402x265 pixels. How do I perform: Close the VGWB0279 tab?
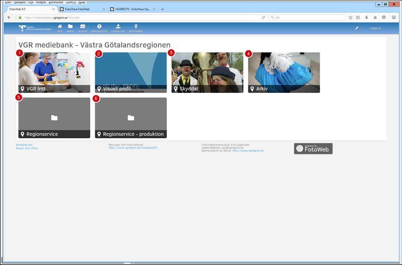154,9
